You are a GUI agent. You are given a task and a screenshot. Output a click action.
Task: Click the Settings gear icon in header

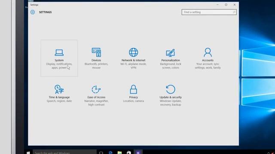33,12
